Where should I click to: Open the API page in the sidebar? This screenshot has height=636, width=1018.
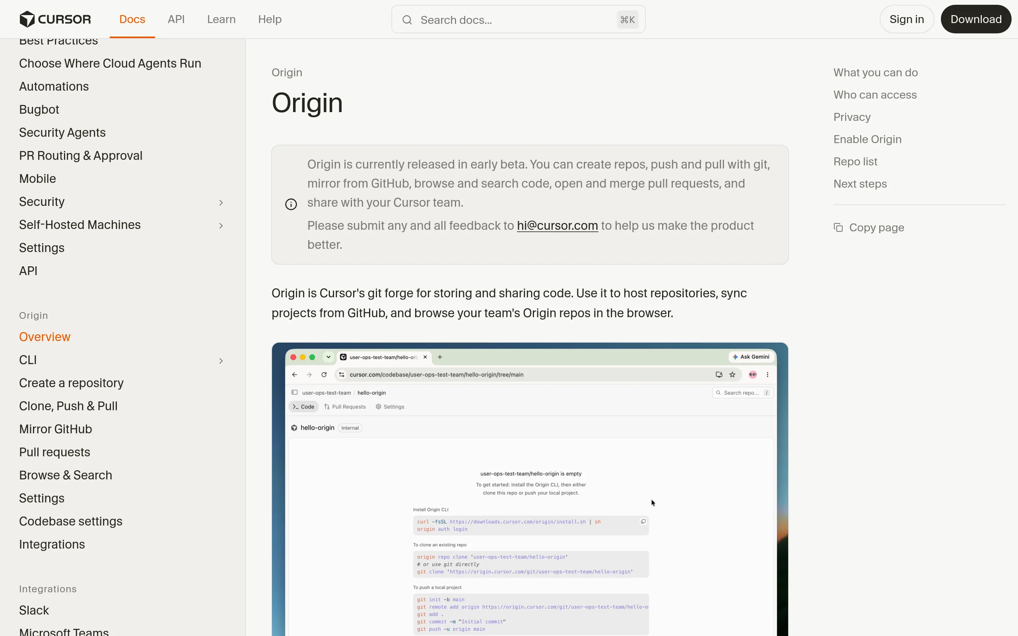point(28,271)
